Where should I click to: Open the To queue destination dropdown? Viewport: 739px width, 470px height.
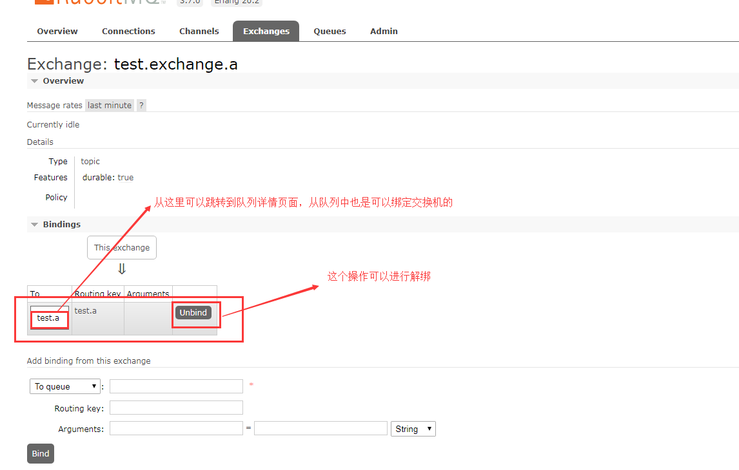point(65,386)
